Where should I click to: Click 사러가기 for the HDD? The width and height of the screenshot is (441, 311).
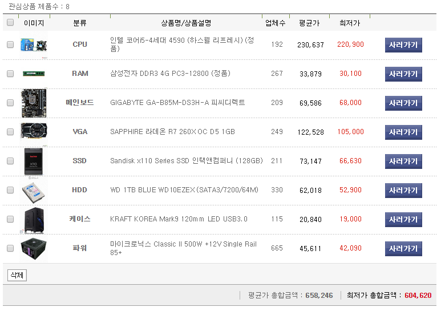pyautogui.click(x=403, y=191)
